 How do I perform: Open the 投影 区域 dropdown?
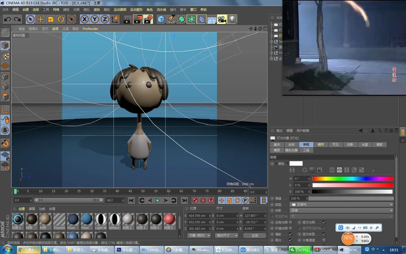(x=342, y=211)
